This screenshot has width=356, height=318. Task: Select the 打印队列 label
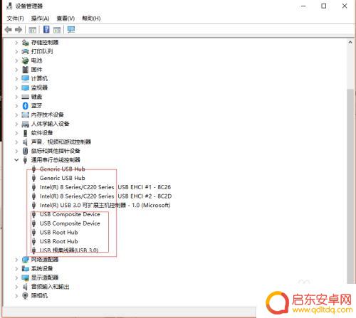click(x=42, y=51)
